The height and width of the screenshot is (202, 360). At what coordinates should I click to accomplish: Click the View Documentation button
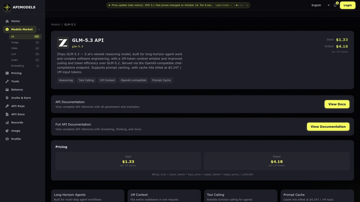[x=328, y=127]
